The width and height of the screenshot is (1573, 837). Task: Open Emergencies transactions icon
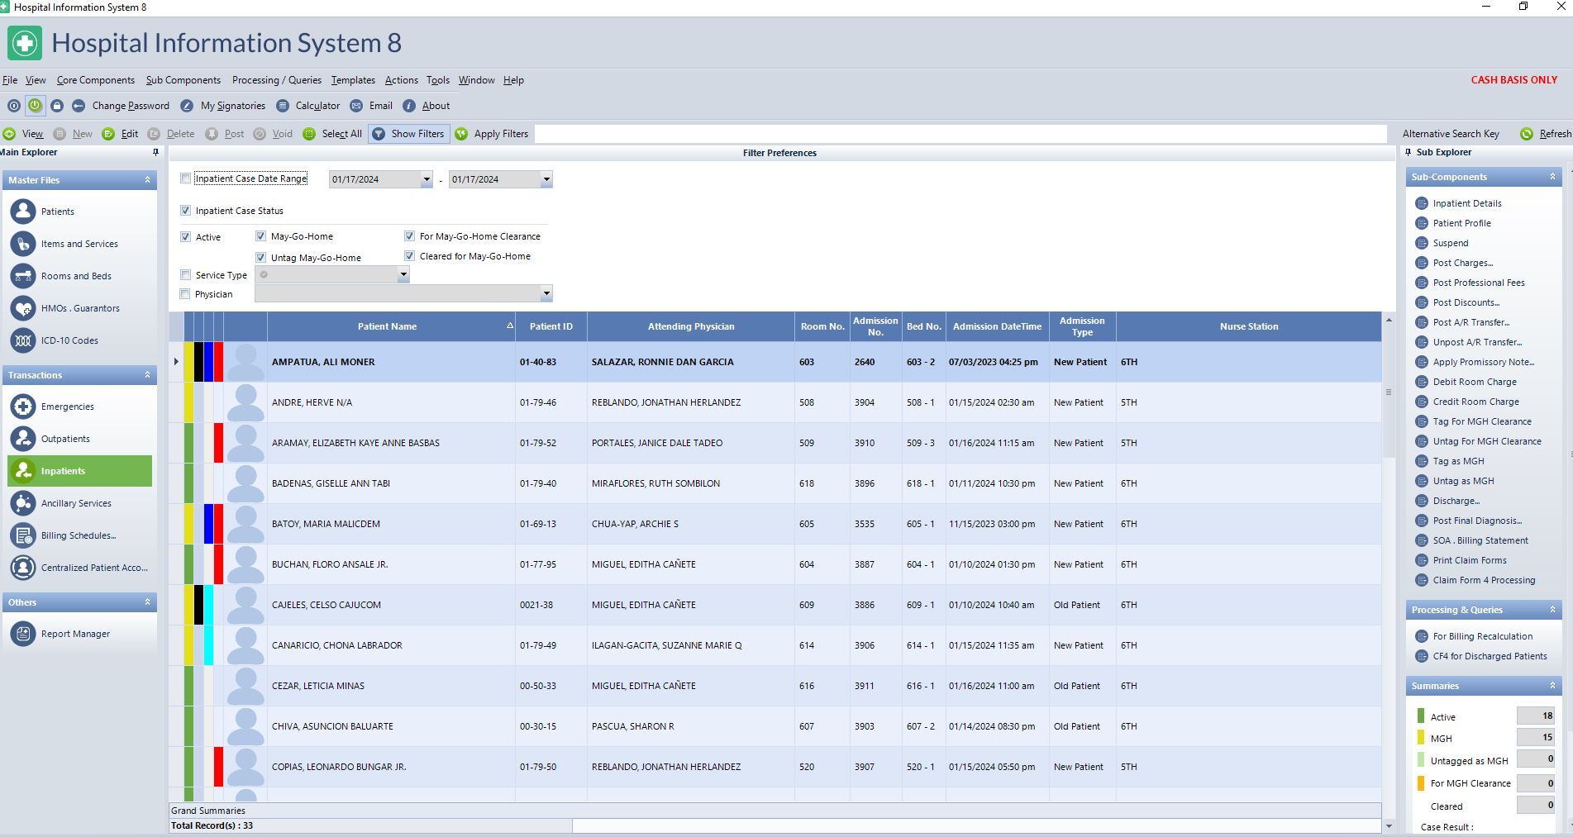(x=23, y=407)
